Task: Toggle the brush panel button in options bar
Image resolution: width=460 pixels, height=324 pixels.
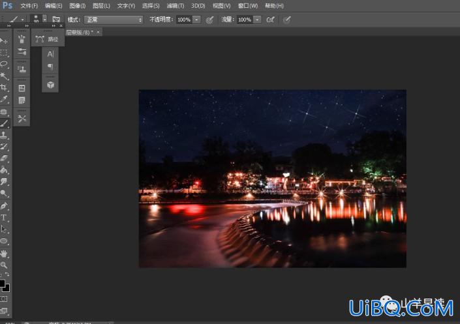Action: pyautogui.click(x=56, y=20)
